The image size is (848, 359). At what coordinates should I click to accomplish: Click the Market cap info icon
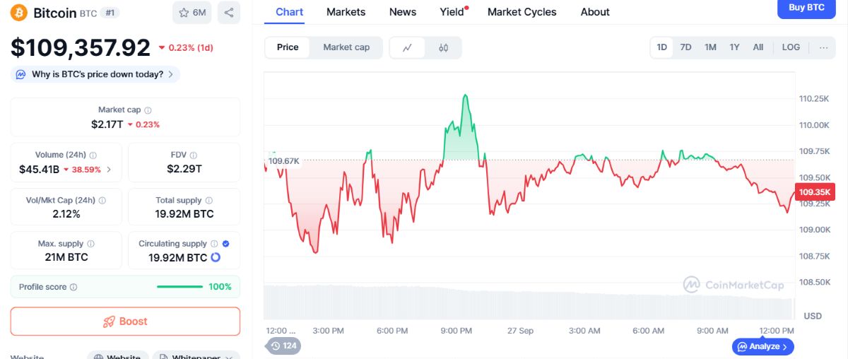point(148,110)
